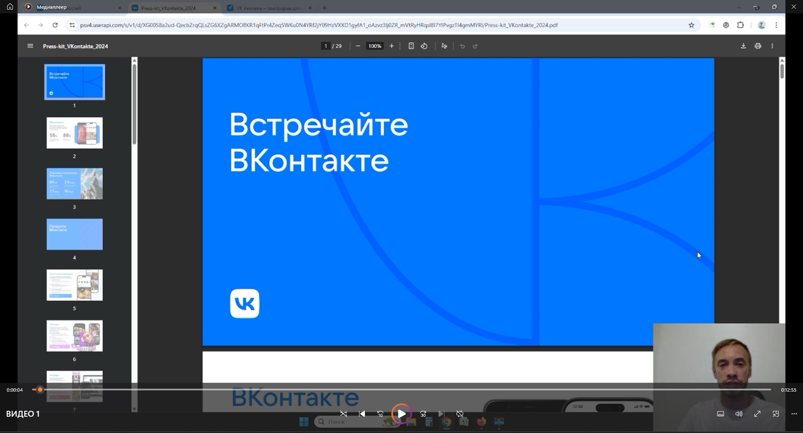Select page 1 thumbnail in sidebar
The height and width of the screenshot is (433, 803).
point(74,82)
